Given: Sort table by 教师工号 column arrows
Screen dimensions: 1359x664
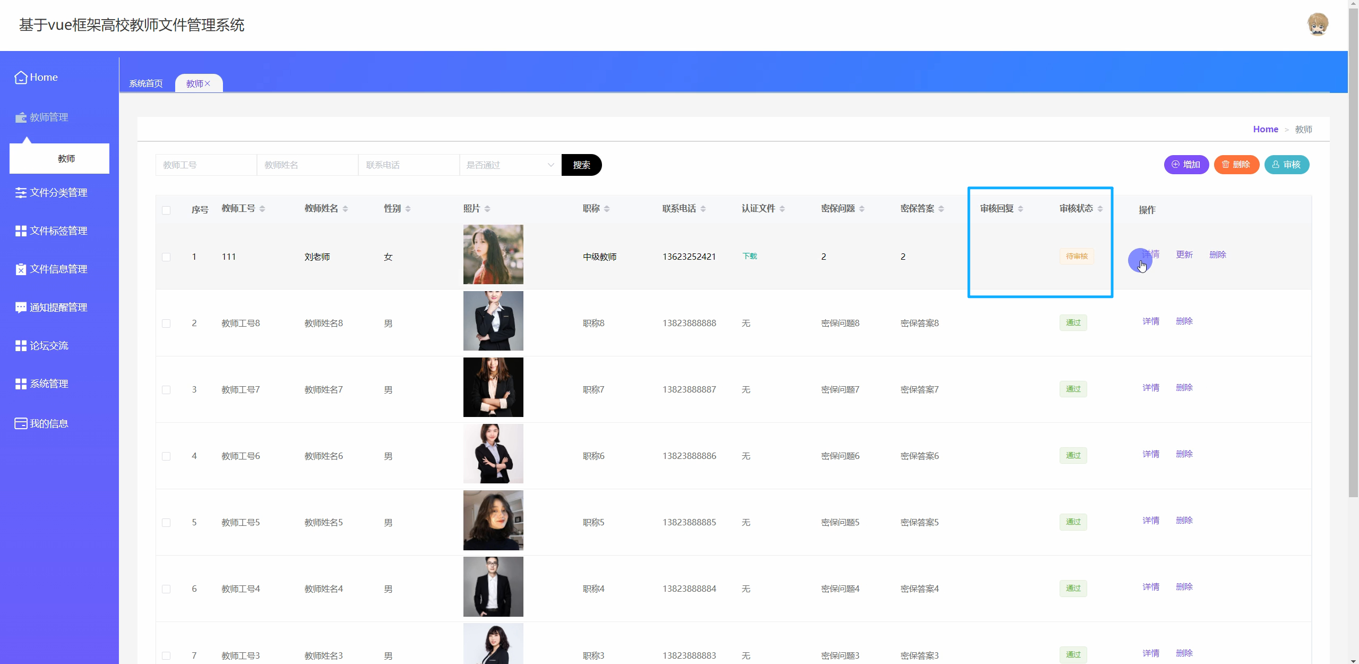Looking at the screenshot, I should pos(262,209).
